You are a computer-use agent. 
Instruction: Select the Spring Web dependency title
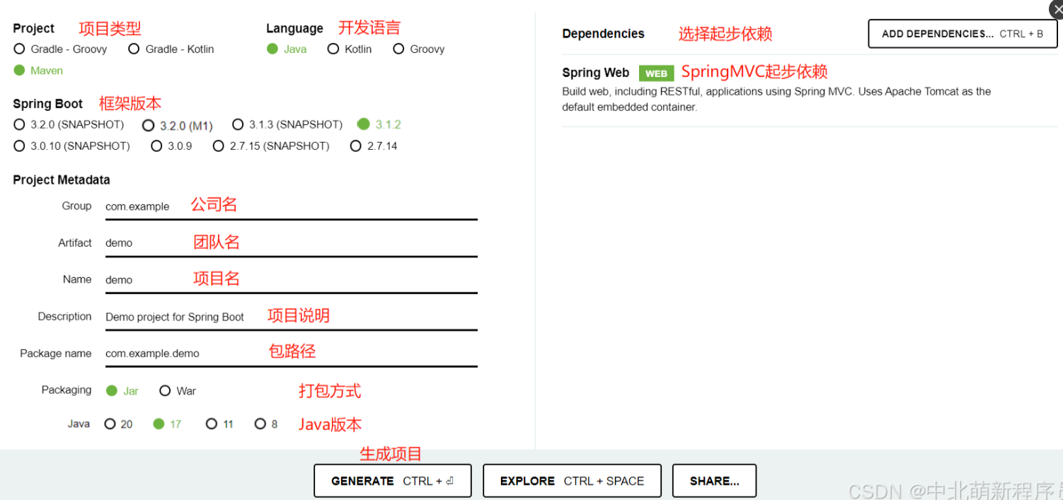pos(595,73)
